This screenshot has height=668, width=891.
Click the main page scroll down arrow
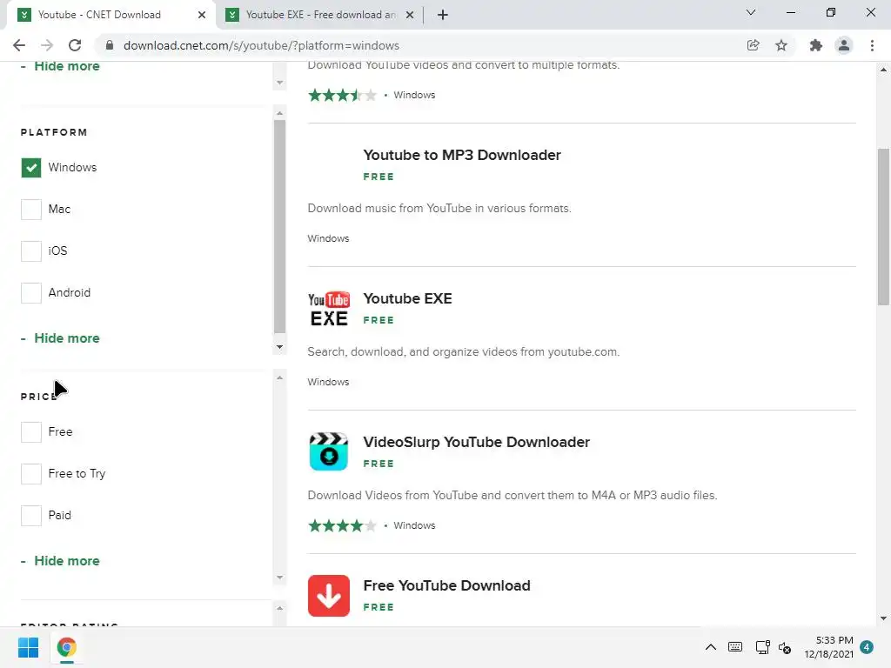tap(883, 618)
